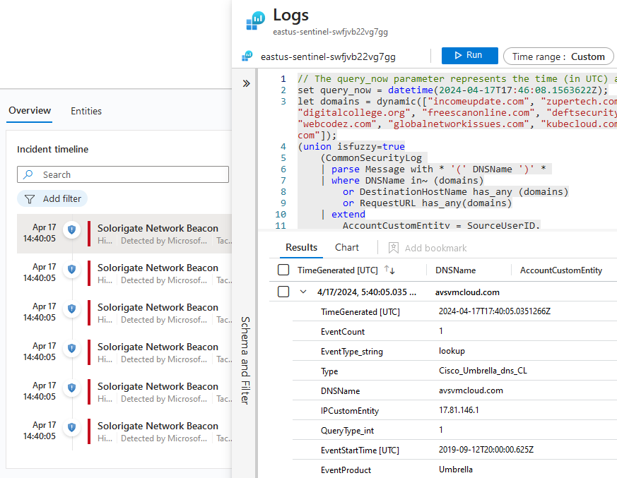
Task: Select the fourth Solorigate Network Beacon alert title
Action: pyautogui.click(x=158, y=347)
